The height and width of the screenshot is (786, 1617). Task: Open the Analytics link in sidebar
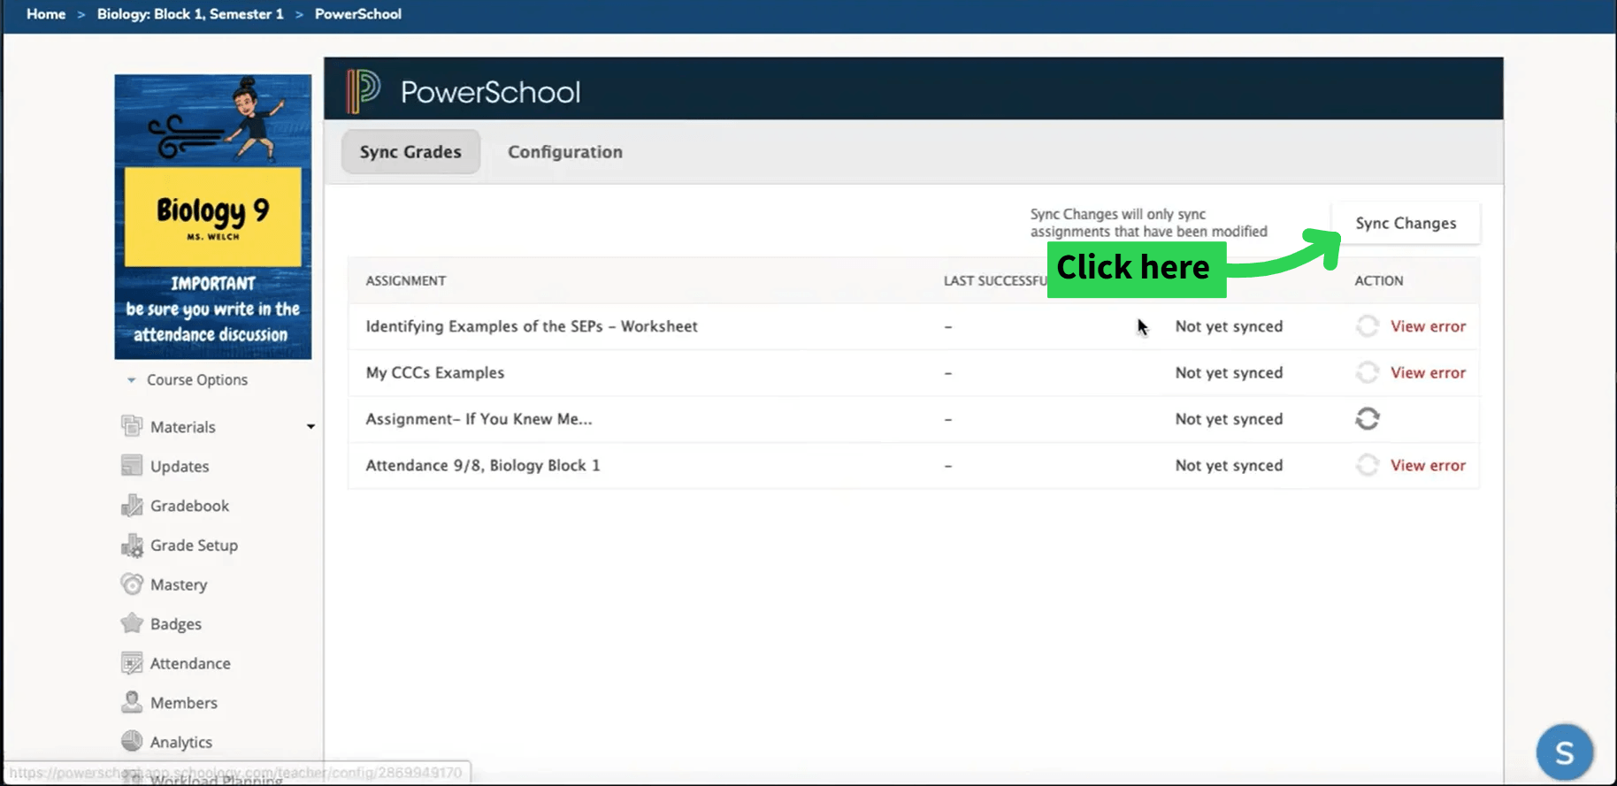pyautogui.click(x=181, y=742)
